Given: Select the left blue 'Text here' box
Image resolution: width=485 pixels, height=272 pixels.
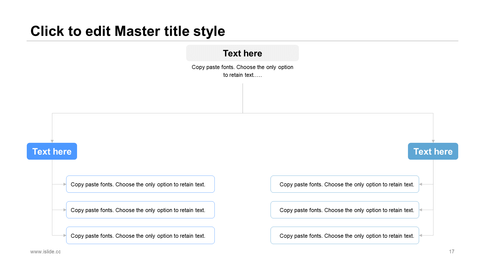Looking at the screenshot, I should 52,151.
